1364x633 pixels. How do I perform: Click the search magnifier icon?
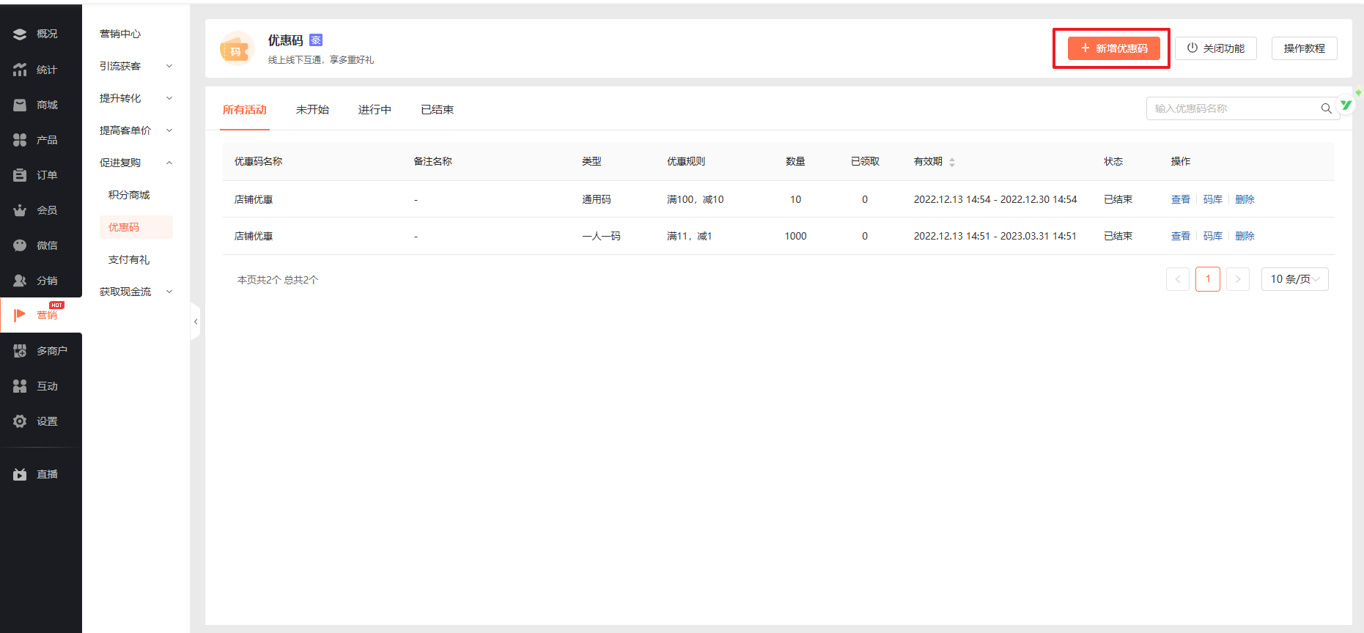click(x=1326, y=108)
